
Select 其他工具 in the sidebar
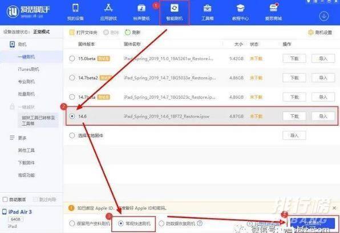26,150
